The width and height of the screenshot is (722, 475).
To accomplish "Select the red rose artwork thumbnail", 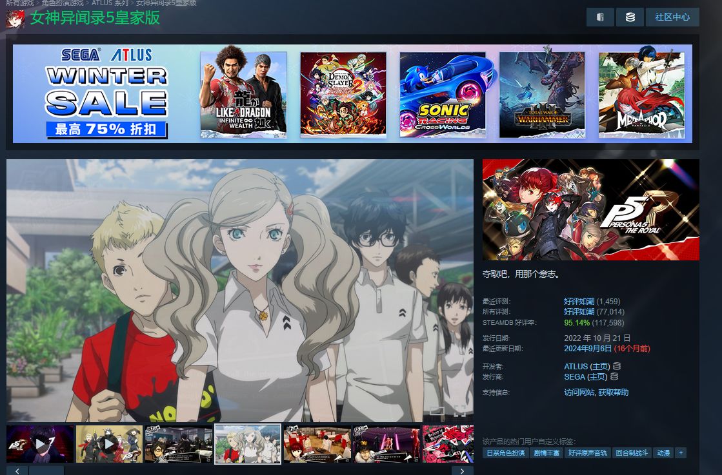I will 448,443.
